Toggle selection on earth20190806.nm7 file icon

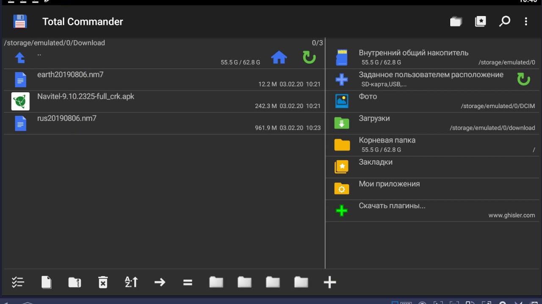(20, 80)
